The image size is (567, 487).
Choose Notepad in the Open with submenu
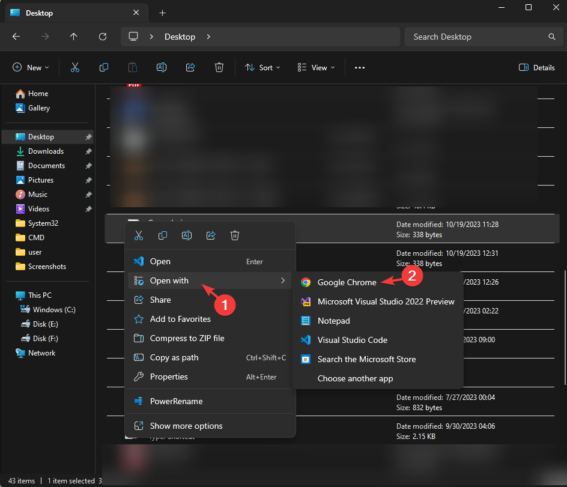pos(333,321)
